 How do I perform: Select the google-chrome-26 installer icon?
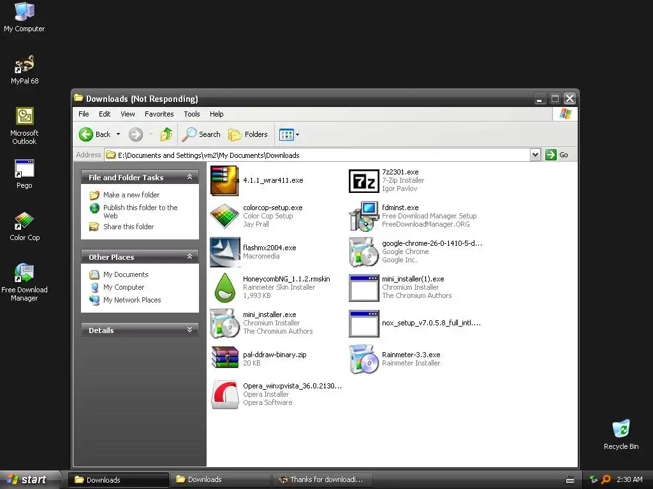(363, 252)
